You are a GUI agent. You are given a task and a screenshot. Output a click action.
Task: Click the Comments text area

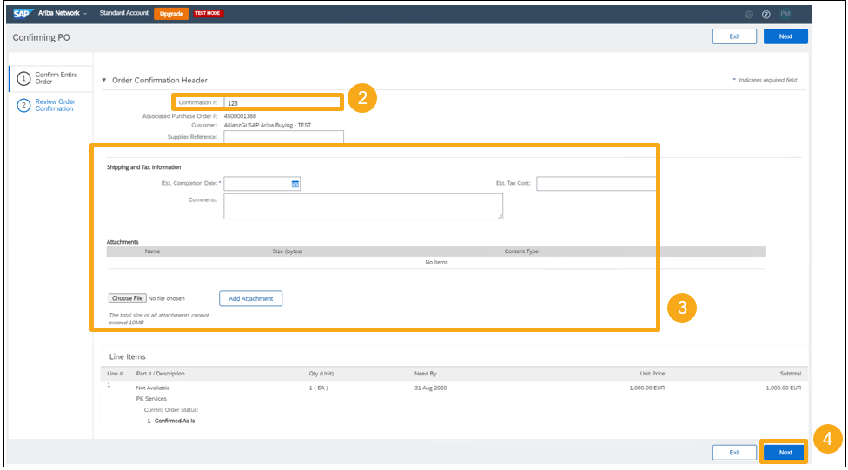pyautogui.click(x=363, y=206)
